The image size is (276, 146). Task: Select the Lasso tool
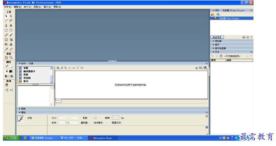11,20
